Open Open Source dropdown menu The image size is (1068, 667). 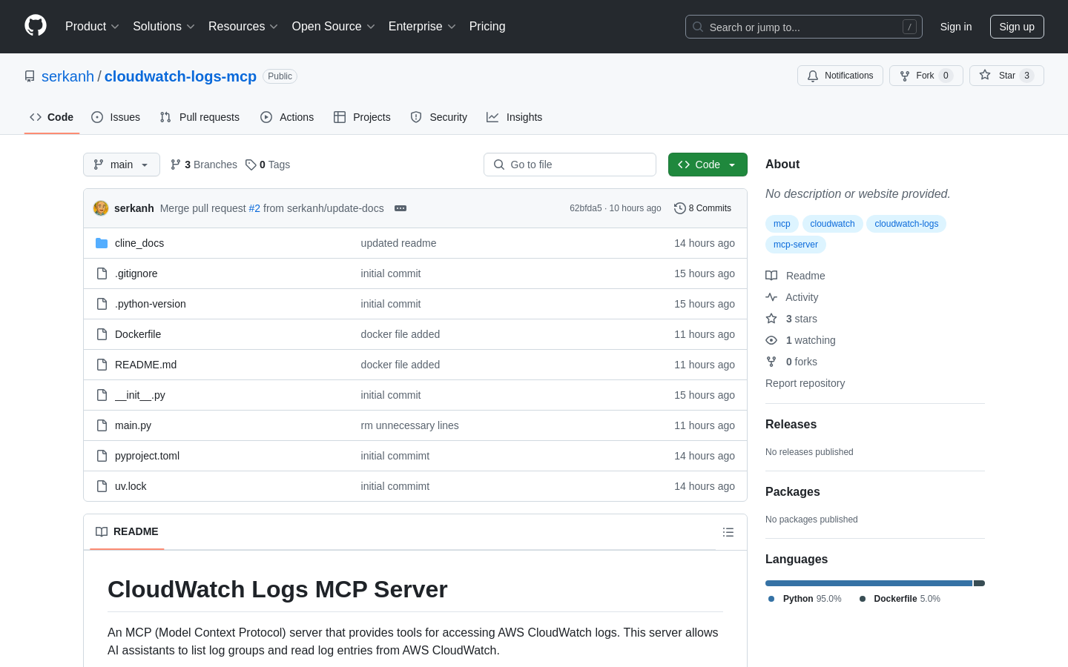click(x=334, y=27)
